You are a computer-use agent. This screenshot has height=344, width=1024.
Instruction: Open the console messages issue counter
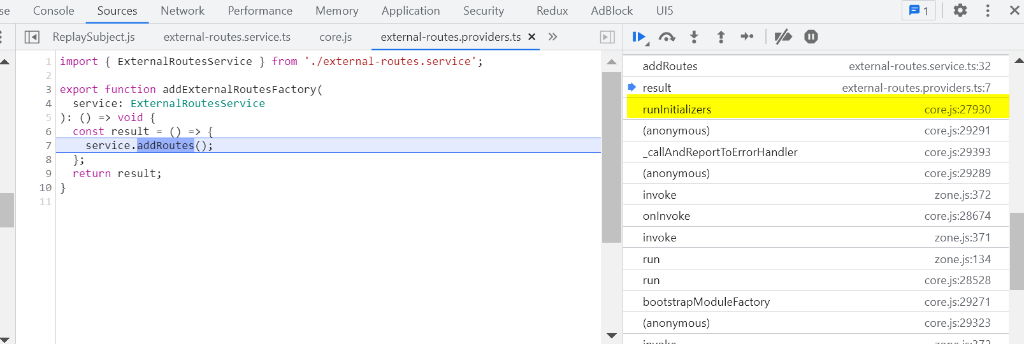[918, 10]
